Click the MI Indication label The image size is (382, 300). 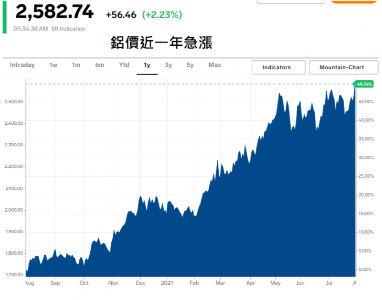coord(68,29)
